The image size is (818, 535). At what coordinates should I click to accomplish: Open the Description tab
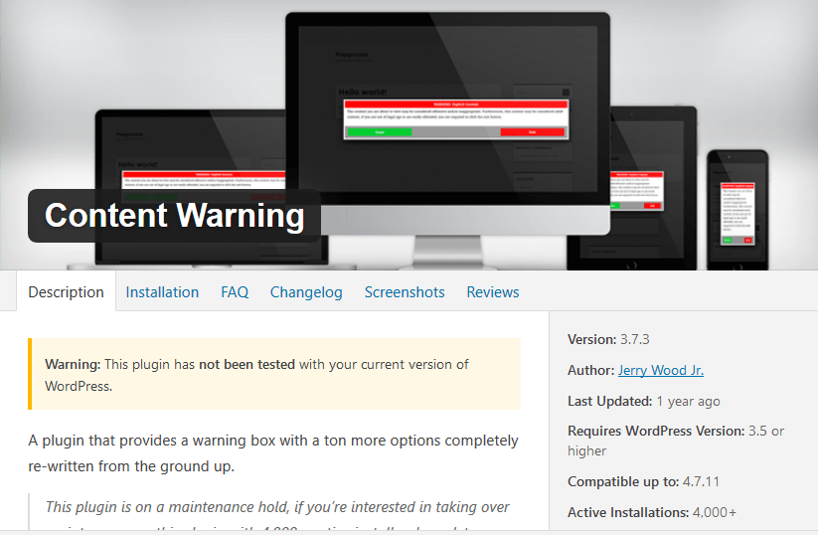tap(66, 291)
